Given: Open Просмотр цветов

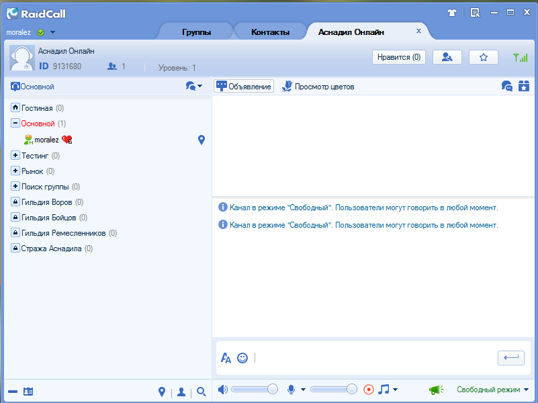Looking at the screenshot, I should click(318, 87).
